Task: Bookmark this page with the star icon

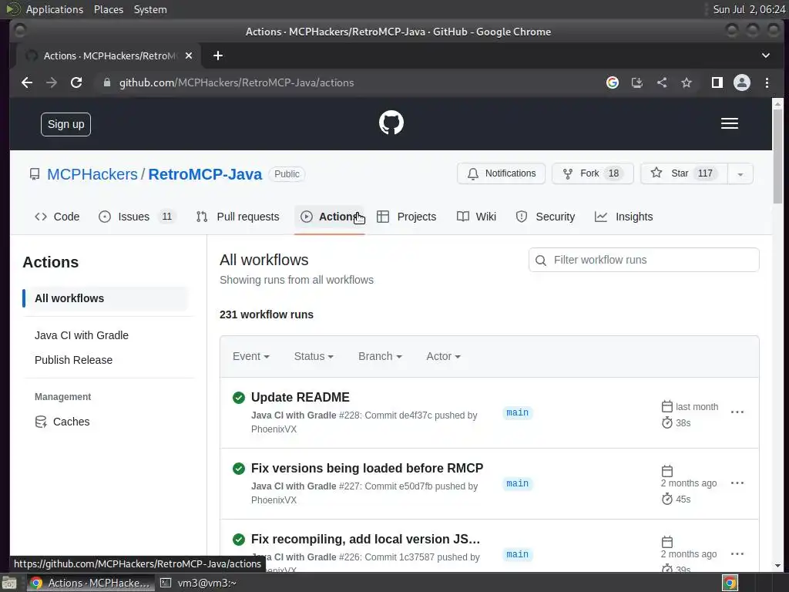Action: (687, 82)
